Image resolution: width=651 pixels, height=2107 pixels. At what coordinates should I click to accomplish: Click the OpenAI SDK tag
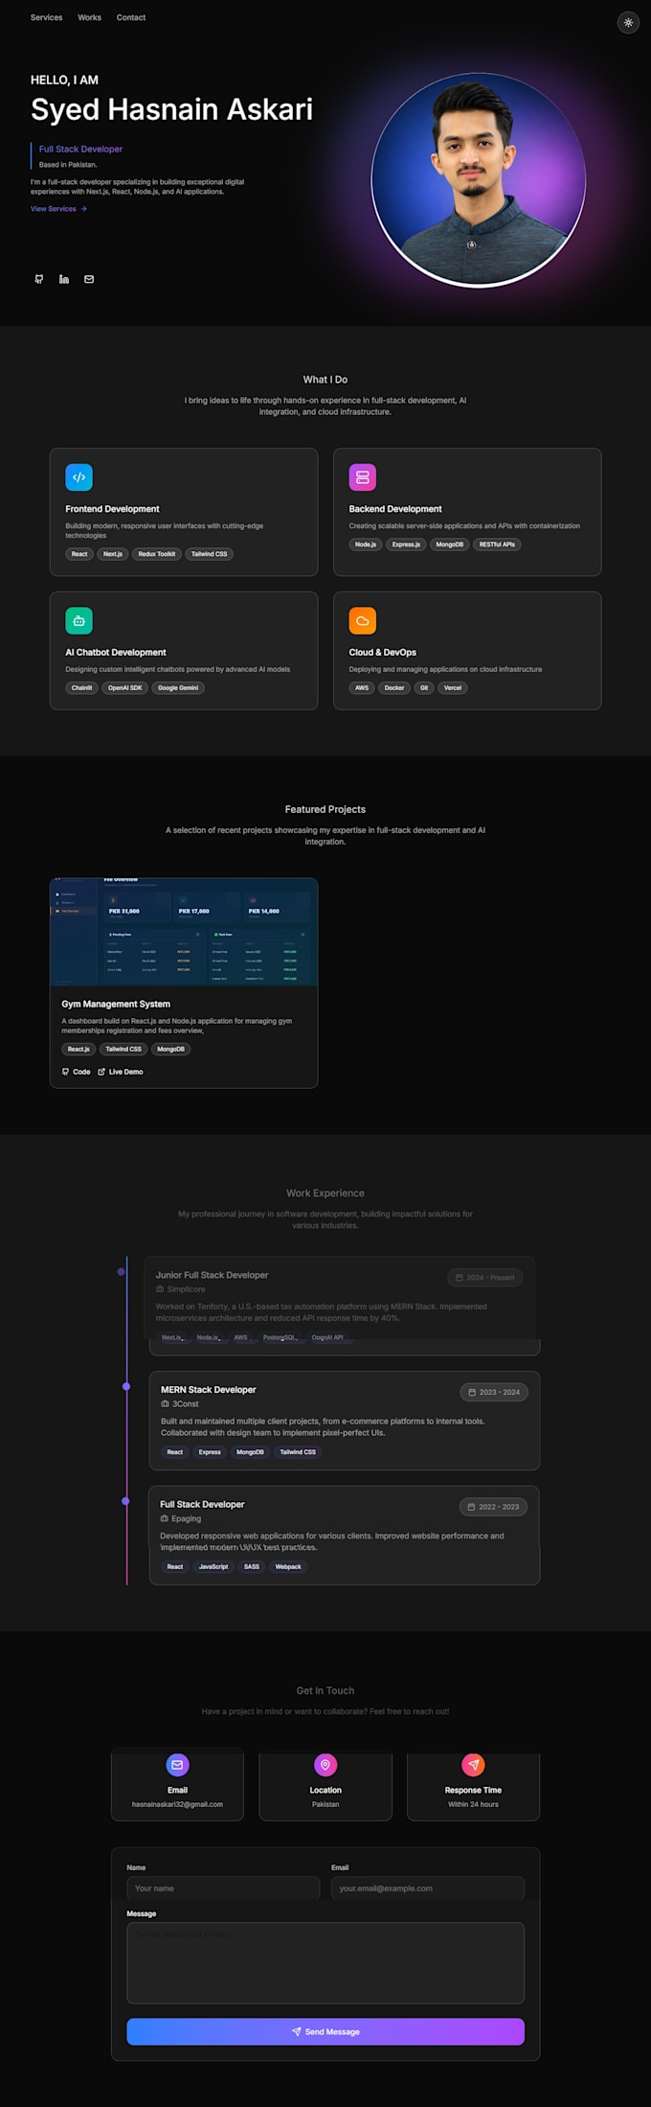tap(125, 688)
